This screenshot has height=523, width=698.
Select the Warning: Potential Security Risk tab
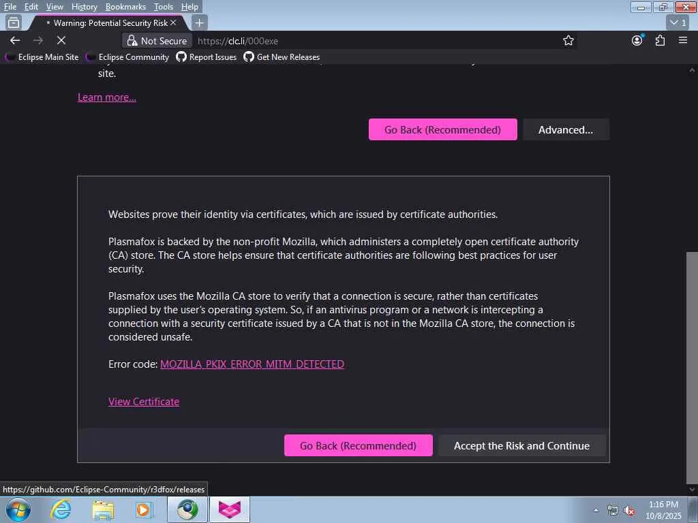[x=107, y=22]
